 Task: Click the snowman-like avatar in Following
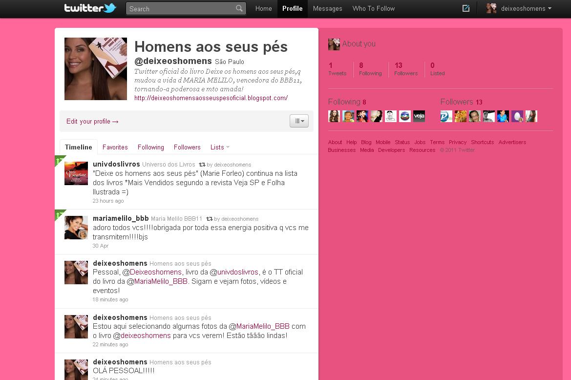pos(391,116)
